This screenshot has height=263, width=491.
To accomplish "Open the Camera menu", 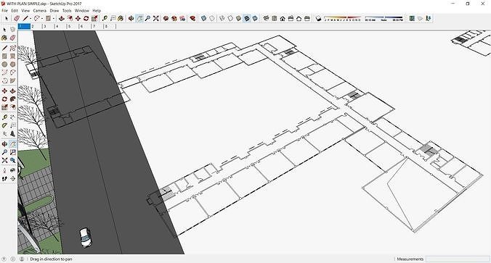I will [x=40, y=11].
